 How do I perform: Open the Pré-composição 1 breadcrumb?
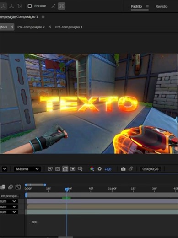click(x=69, y=27)
